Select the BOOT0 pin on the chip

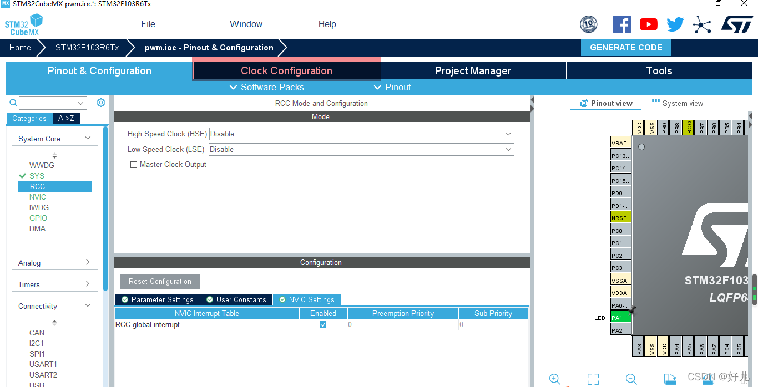(689, 127)
